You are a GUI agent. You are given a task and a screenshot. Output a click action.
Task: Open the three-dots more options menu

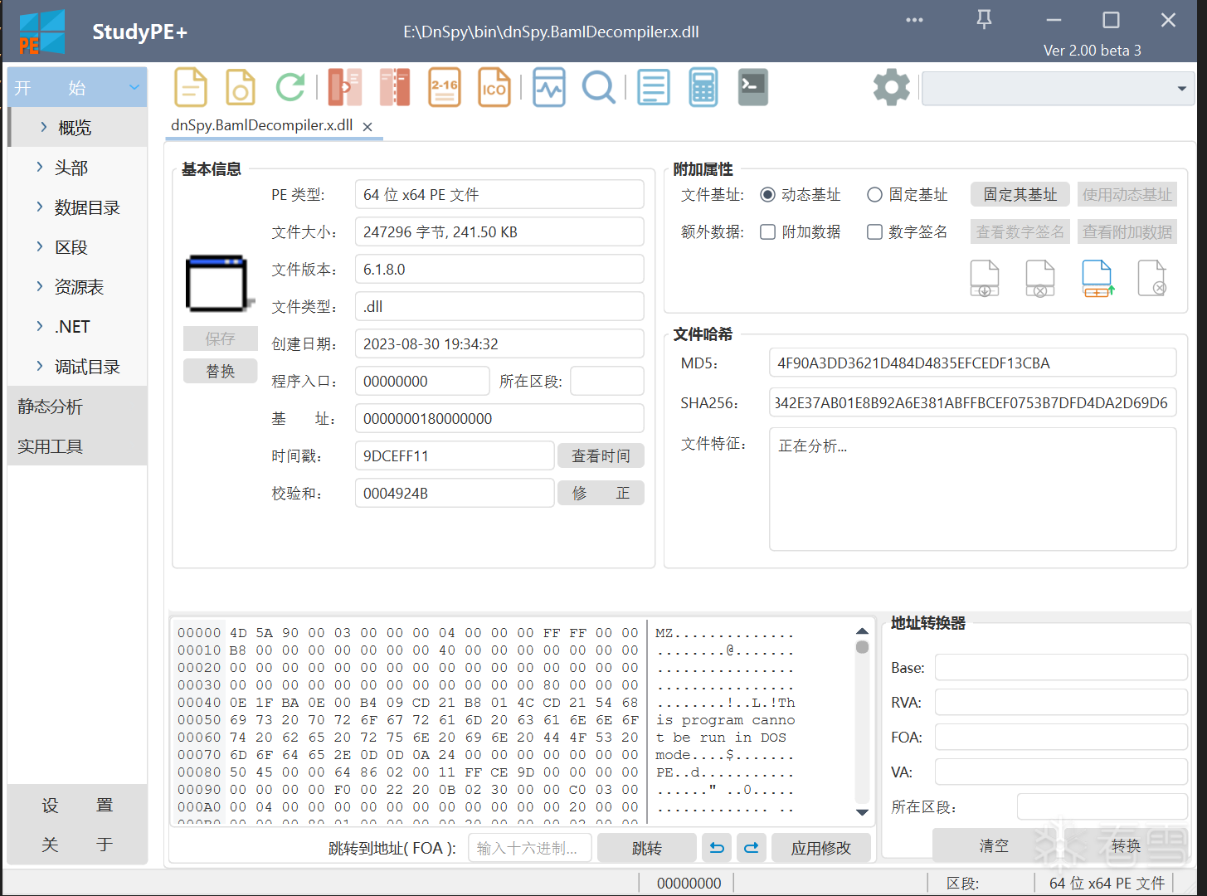[x=914, y=20]
